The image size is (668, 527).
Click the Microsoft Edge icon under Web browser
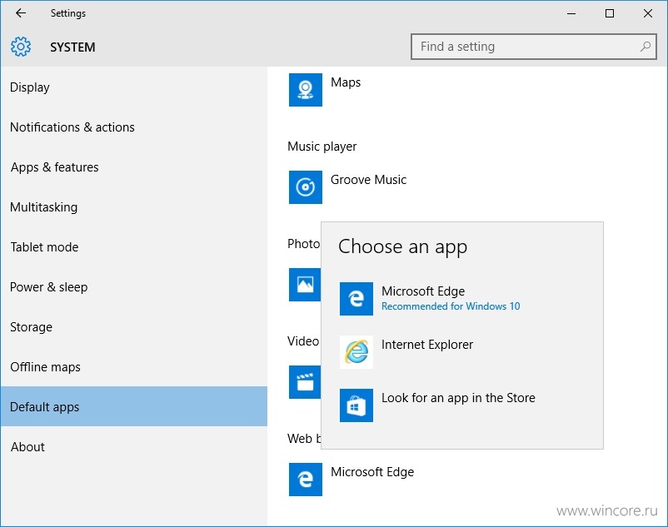306,480
